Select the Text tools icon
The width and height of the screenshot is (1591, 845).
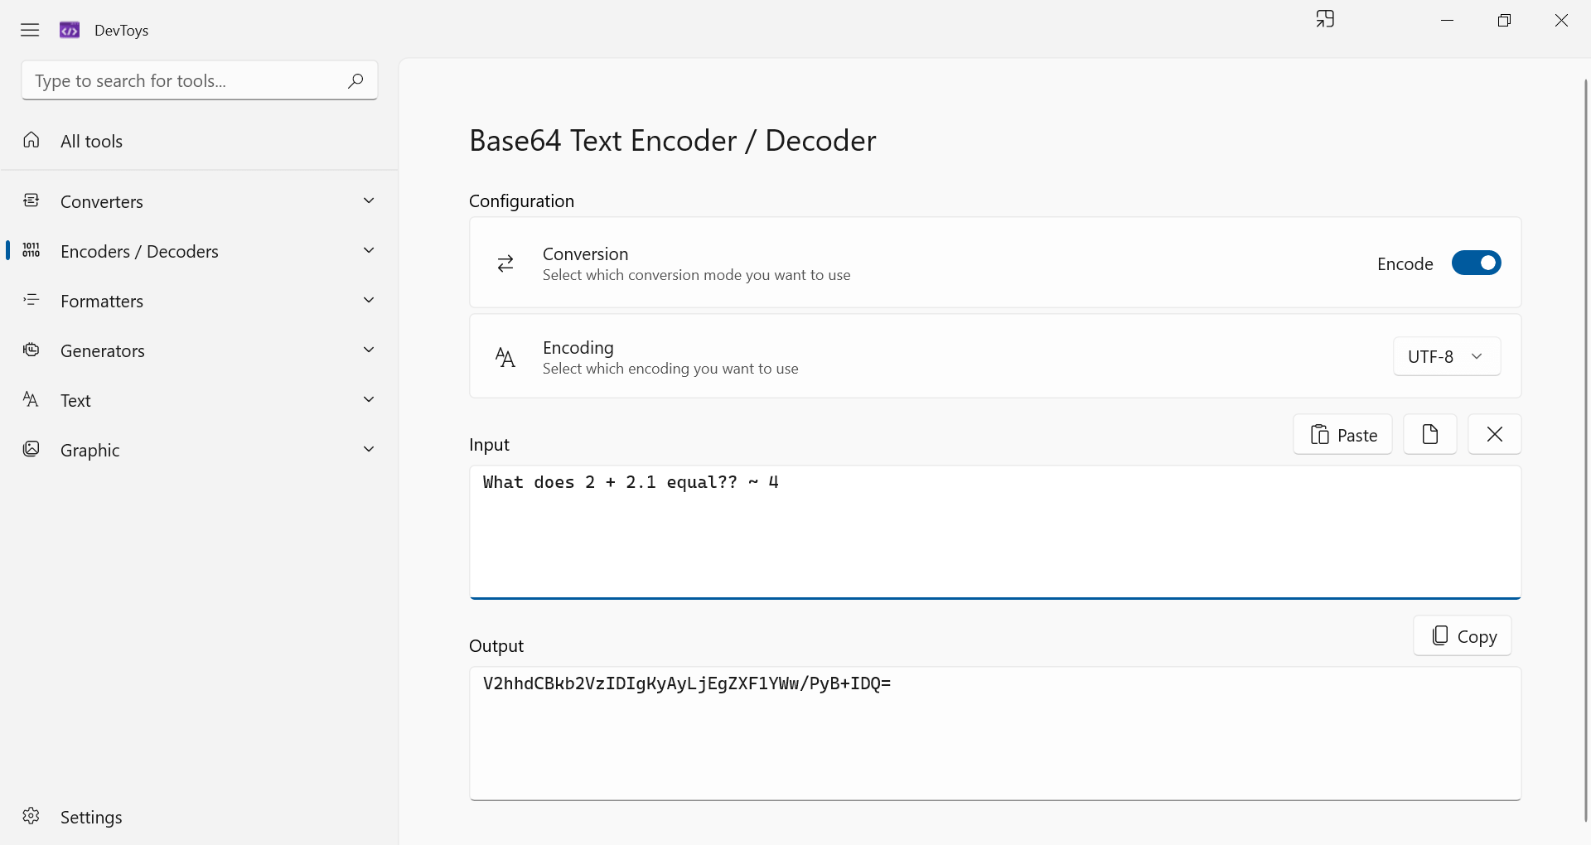coord(31,399)
